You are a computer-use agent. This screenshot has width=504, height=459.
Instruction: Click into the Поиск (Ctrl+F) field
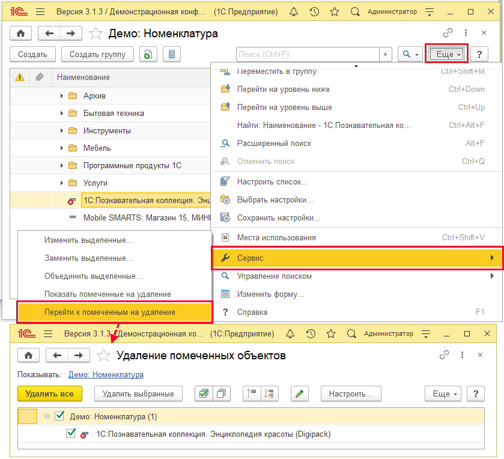click(308, 54)
